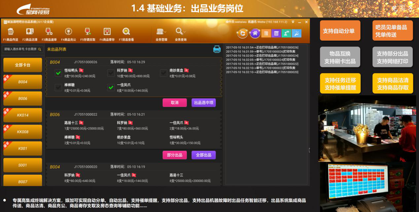Image resolution: width=419 pixels, height=212 pixels.
Task: Click the purple 全部出品 button
Action: [203, 155]
